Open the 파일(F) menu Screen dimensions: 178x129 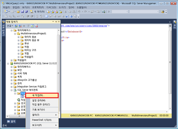pos(6,7)
